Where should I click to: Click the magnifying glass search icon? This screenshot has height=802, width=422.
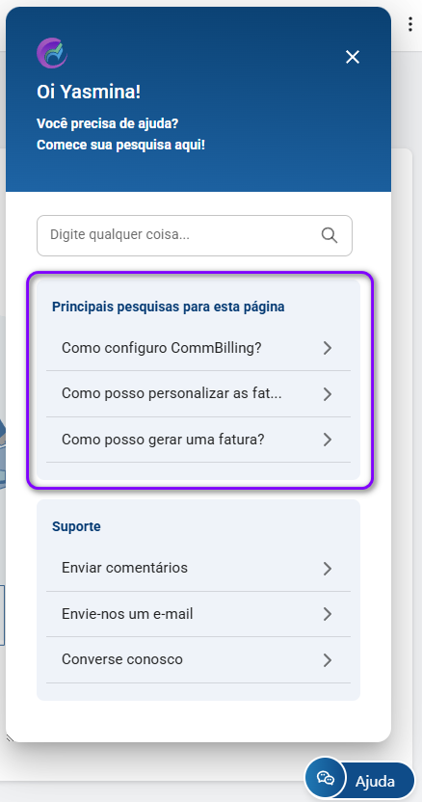pos(330,235)
